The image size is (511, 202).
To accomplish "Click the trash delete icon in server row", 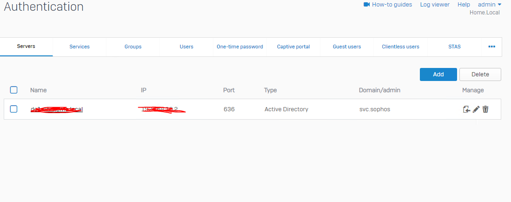I will pyautogui.click(x=485, y=109).
